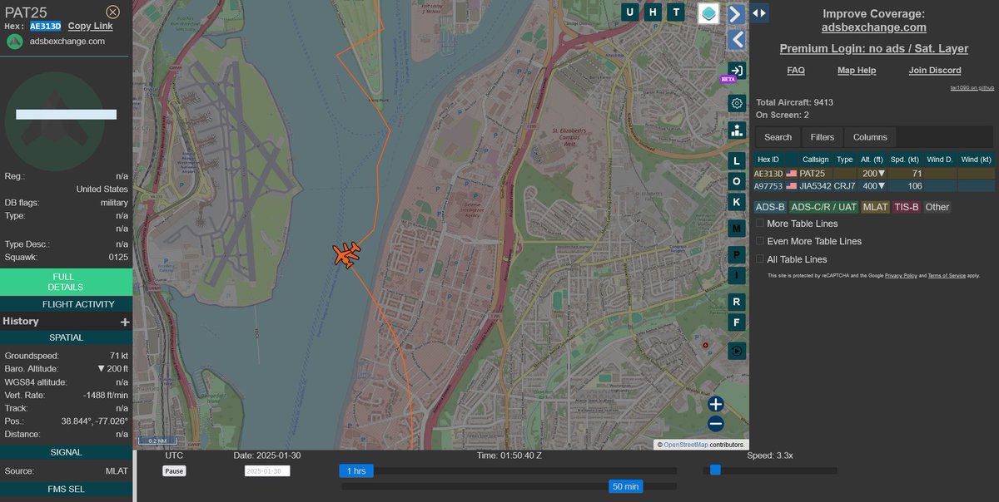Check Even More Table Lines
Image resolution: width=999 pixels, height=502 pixels.
[760, 241]
